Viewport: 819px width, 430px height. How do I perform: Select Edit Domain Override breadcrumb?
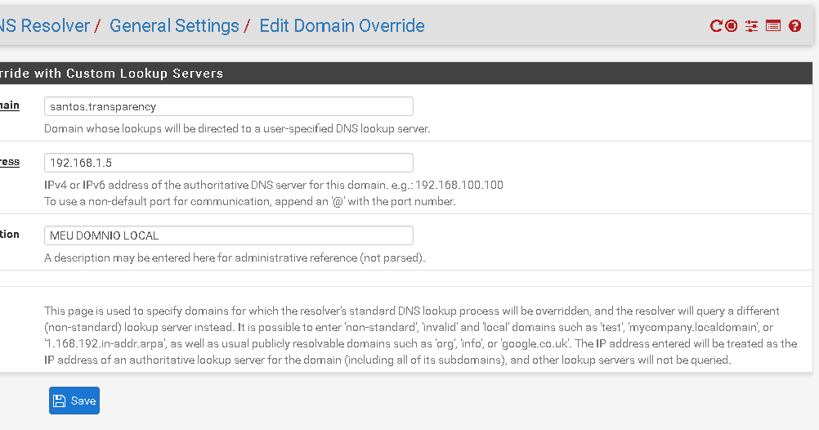(x=342, y=25)
